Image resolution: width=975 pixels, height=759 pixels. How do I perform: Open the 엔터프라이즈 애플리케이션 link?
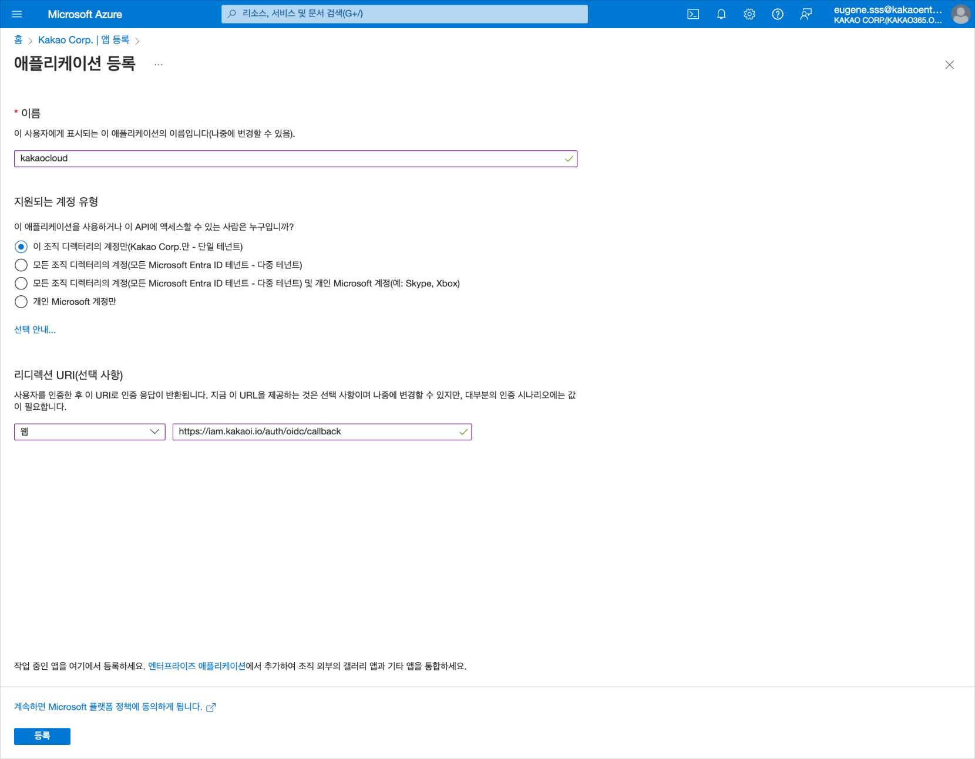click(197, 666)
